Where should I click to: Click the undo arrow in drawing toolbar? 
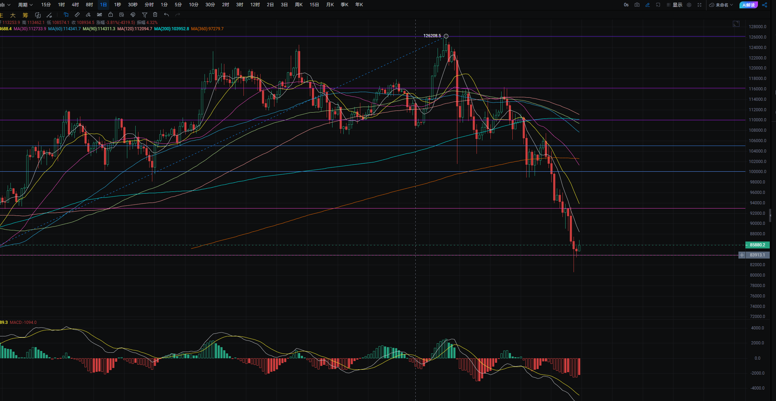tap(167, 15)
